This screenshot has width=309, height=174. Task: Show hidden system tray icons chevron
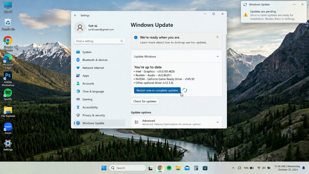pyautogui.click(x=233, y=168)
